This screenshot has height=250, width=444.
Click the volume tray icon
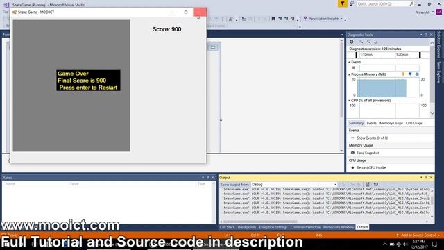(x=405, y=244)
